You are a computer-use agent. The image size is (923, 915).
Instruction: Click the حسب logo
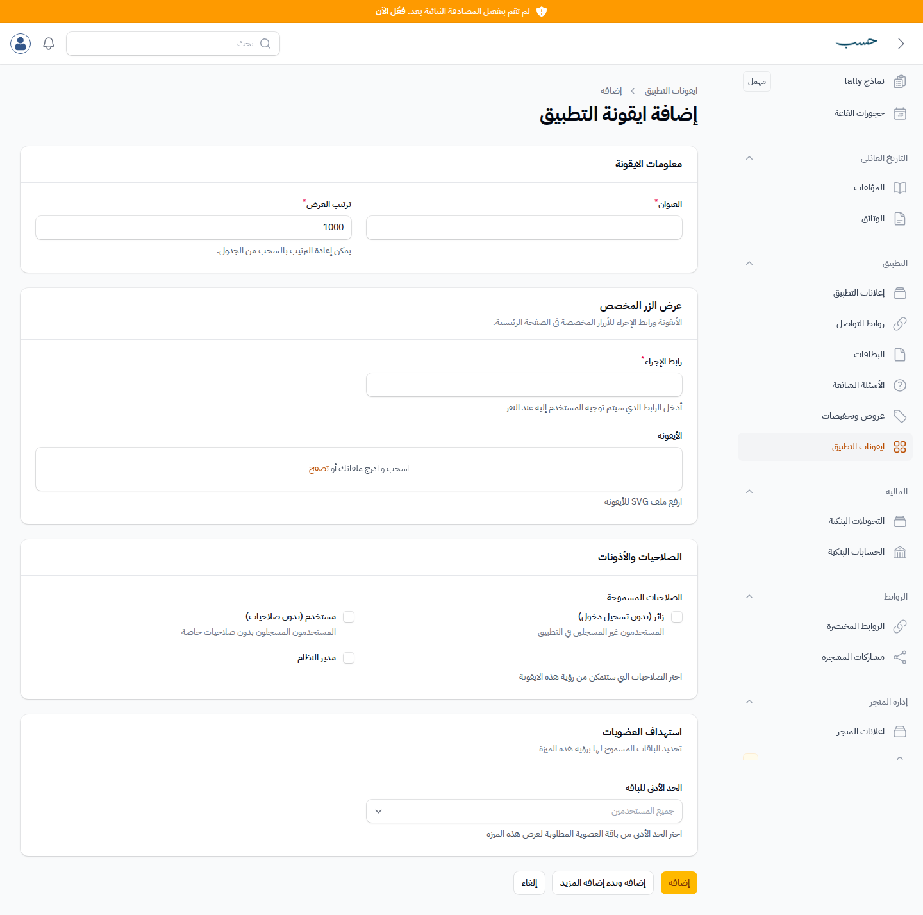tap(856, 42)
